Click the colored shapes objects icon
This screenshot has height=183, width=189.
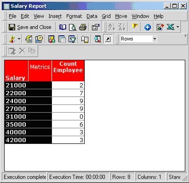pos(52,39)
